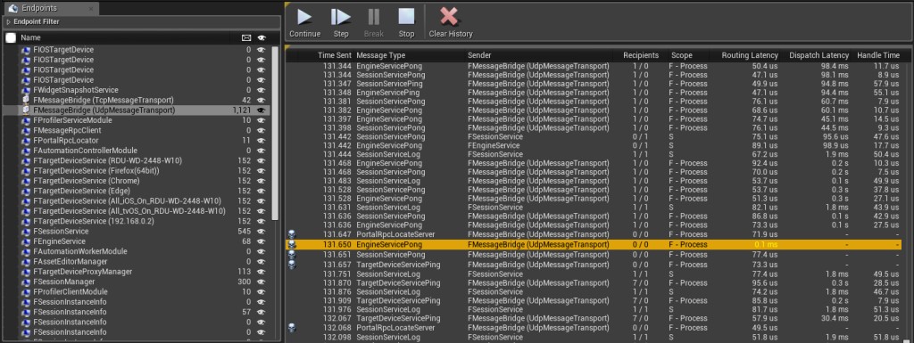Click the envelope message count column icon

pyautogui.click(x=246, y=37)
